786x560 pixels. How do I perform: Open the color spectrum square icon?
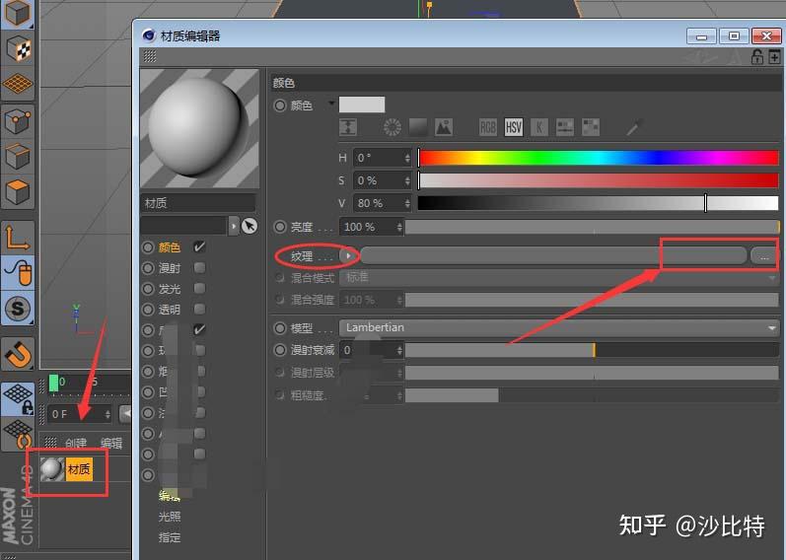click(x=417, y=127)
